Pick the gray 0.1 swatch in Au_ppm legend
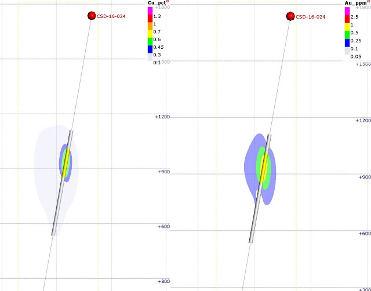371x291 pixels. pos(347,51)
